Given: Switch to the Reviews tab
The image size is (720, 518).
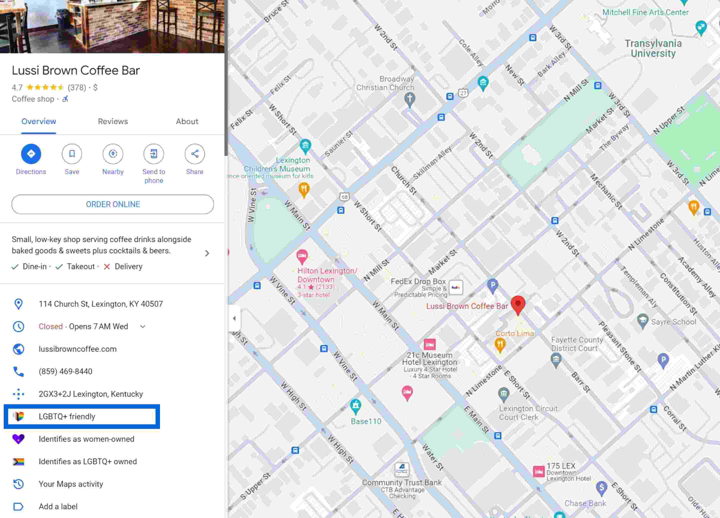Looking at the screenshot, I should [x=113, y=121].
